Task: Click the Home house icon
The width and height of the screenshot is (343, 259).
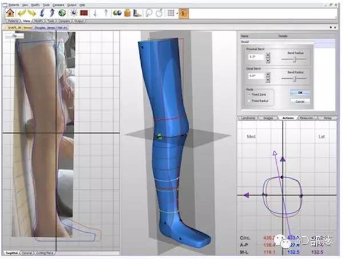Action: tap(10, 13)
